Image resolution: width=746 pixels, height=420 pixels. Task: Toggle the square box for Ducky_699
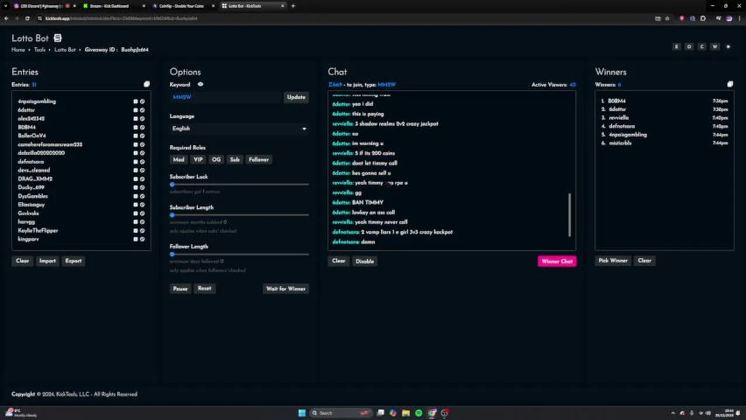click(135, 188)
